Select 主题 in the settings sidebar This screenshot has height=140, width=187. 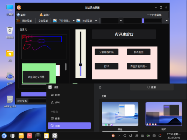coord(69,125)
